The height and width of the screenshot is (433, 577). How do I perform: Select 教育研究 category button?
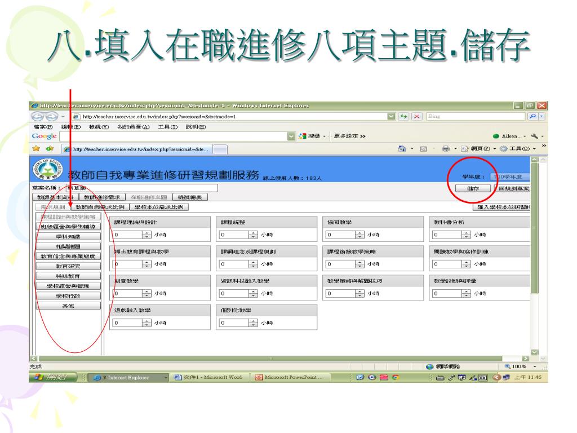[68, 267]
